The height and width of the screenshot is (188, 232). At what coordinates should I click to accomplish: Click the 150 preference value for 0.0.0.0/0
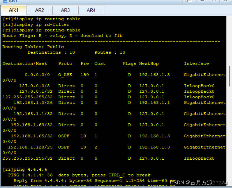tap(85, 75)
